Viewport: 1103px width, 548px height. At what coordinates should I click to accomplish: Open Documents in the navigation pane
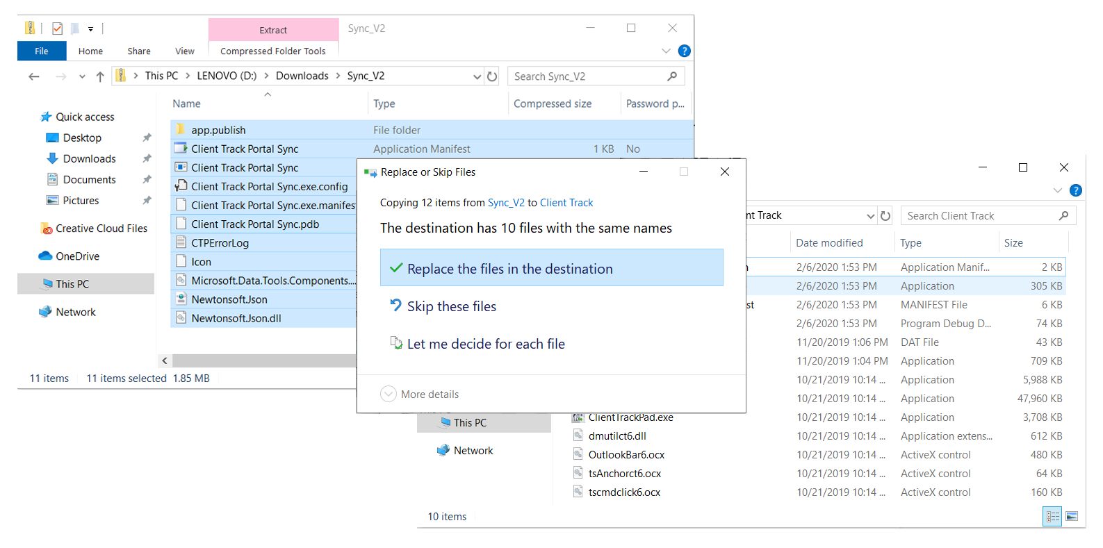tap(89, 179)
